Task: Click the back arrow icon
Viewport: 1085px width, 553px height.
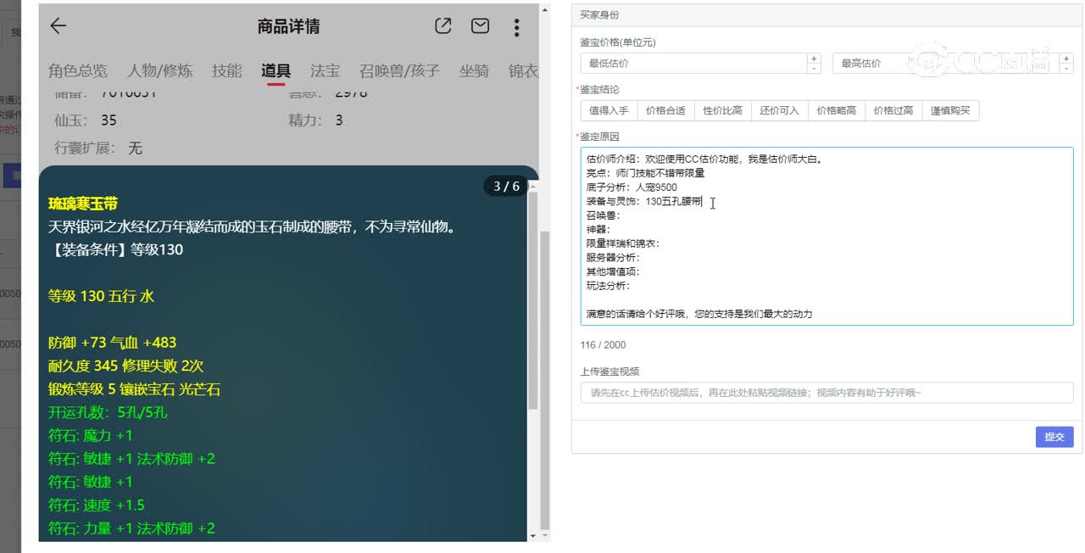Action: [x=58, y=26]
